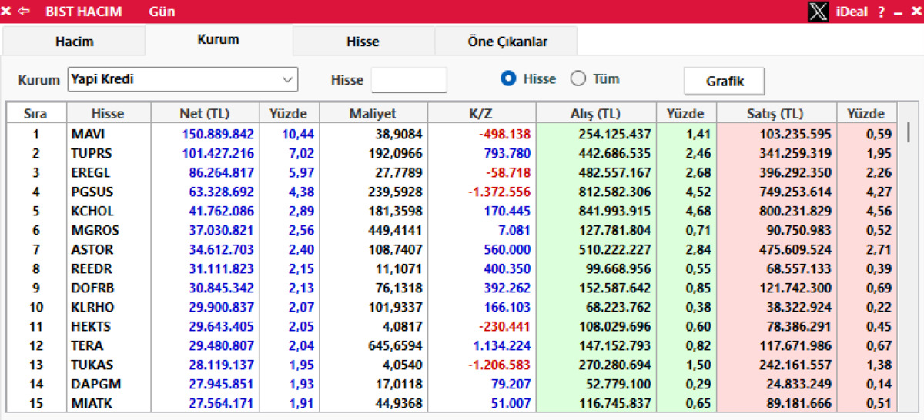
Task: Select the DOFRB stock row
Action: point(452,288)
